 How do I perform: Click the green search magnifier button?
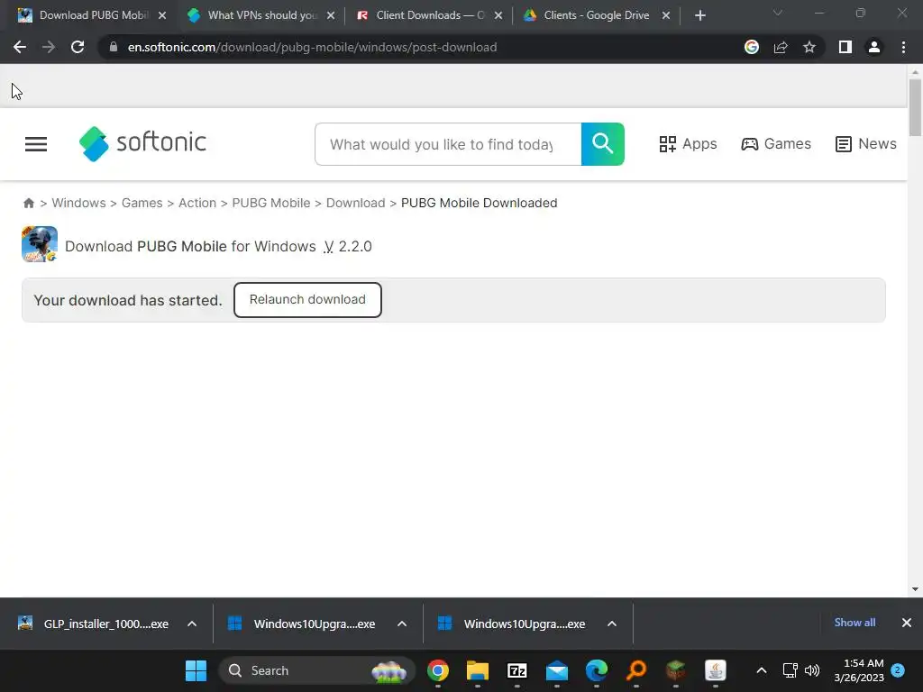coord(603,144)
